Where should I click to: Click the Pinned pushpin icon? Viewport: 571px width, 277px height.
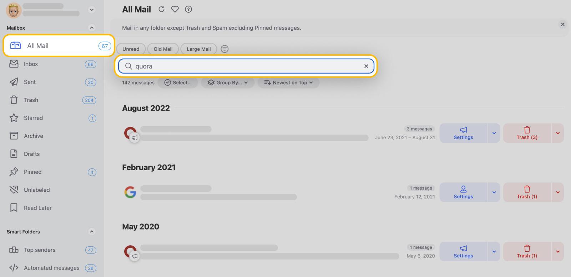coord(14,172)
